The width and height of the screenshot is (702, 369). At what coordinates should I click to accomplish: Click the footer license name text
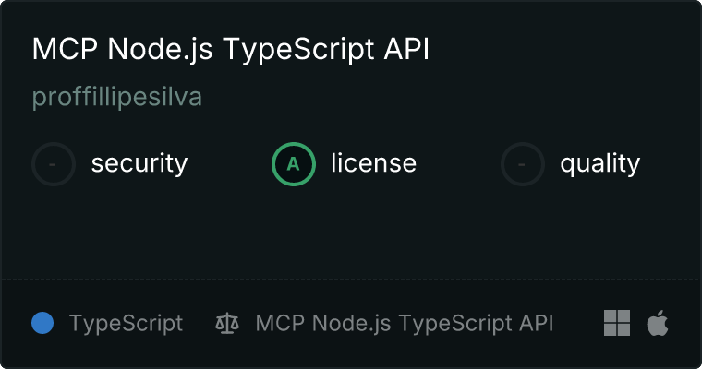404,323
